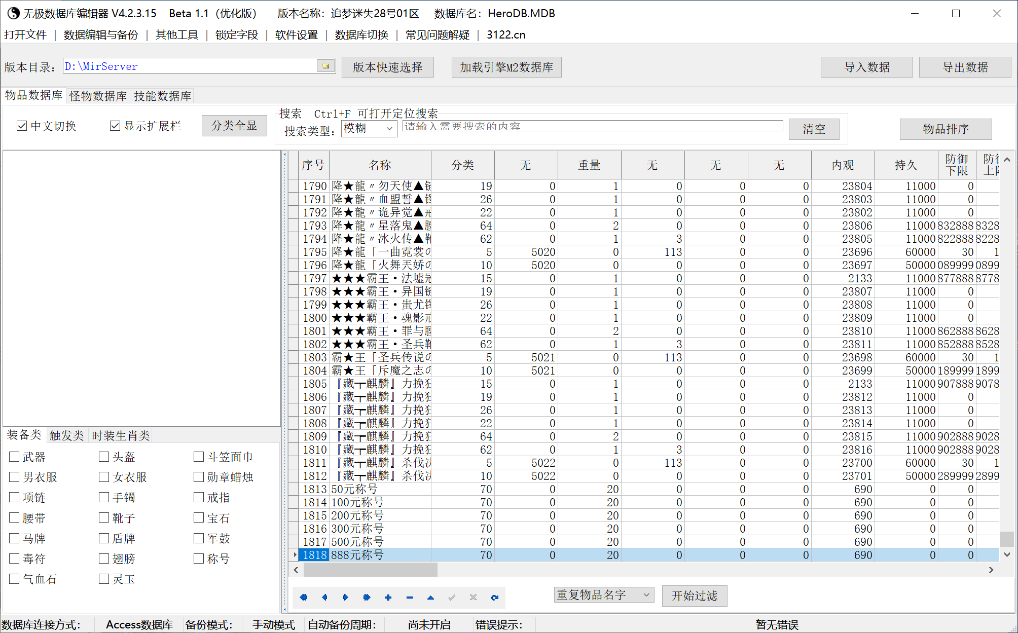Image resolution: width=1018 pixels, height=633 pixels.
Task: Click vertical scrollbar up arrow of grid
Action: click(x=1007, y=160)
